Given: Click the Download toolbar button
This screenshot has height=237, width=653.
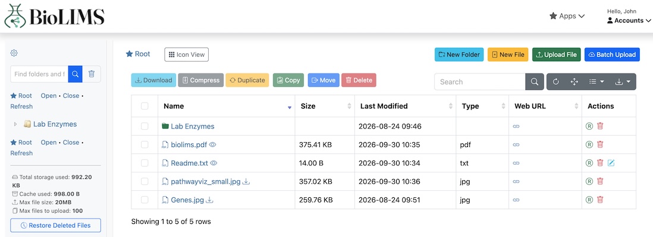Looking at the screenshot, I should click(x=153, y=80).
